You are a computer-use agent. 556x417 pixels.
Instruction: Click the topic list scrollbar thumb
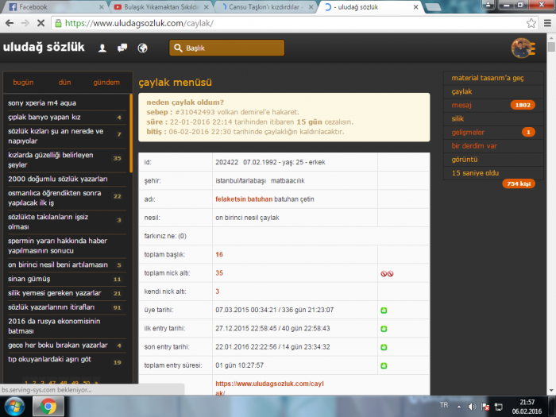131,133
